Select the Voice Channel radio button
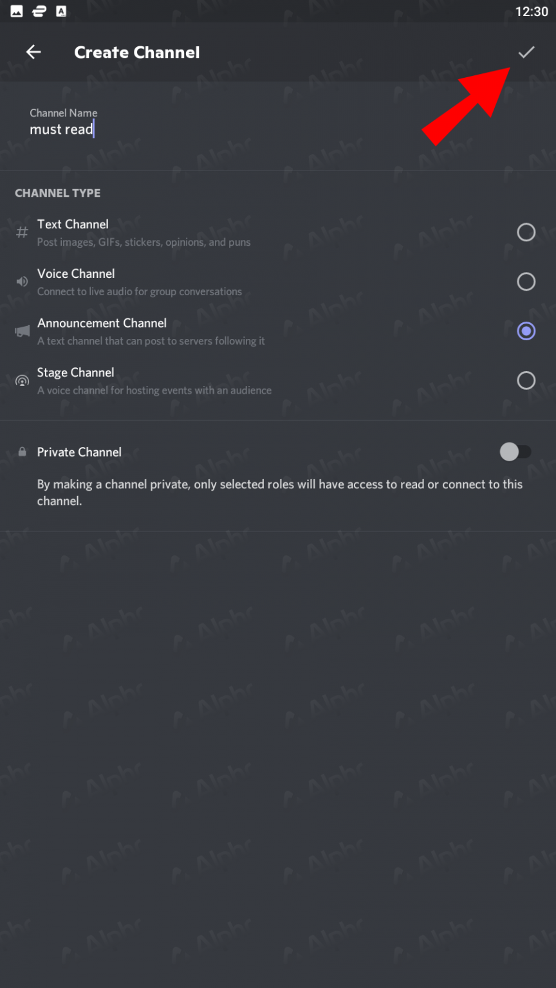 tap(526, 282)
